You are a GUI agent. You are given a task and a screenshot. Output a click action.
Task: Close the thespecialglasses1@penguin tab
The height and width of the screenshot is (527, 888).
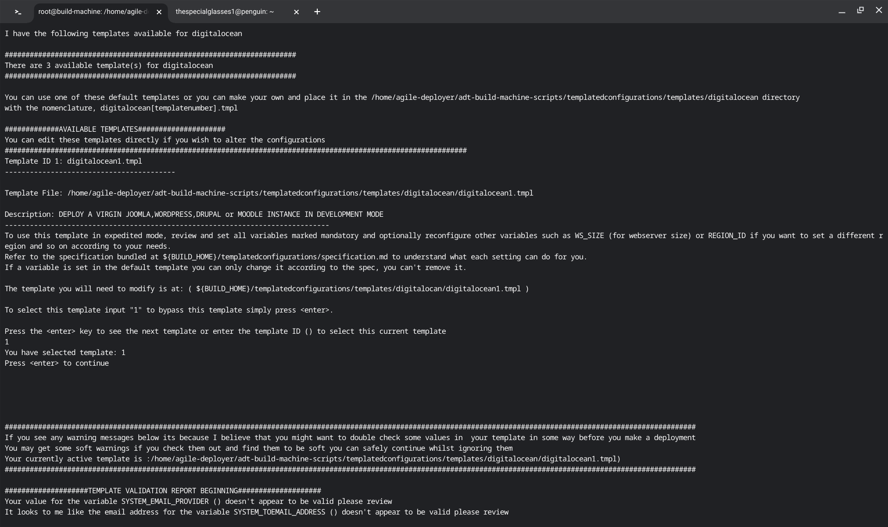(296, 12)
